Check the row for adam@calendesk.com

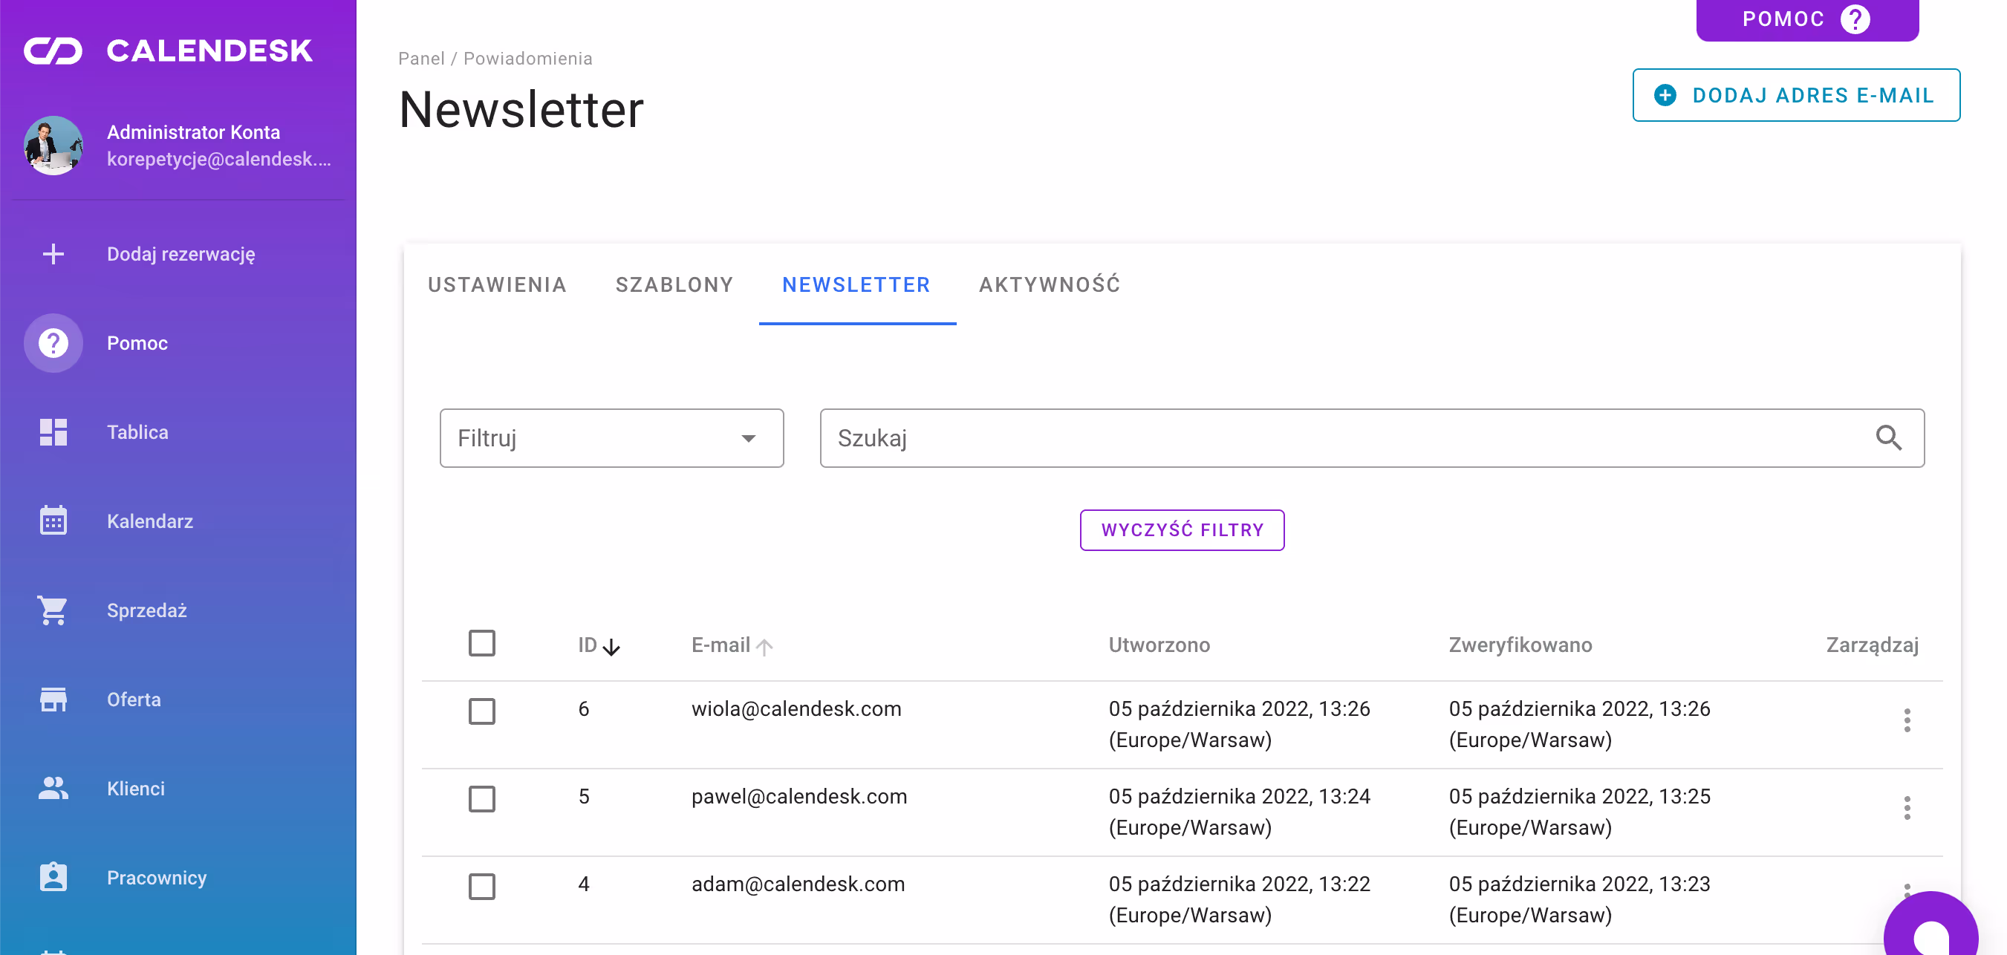tap(482, 887)
